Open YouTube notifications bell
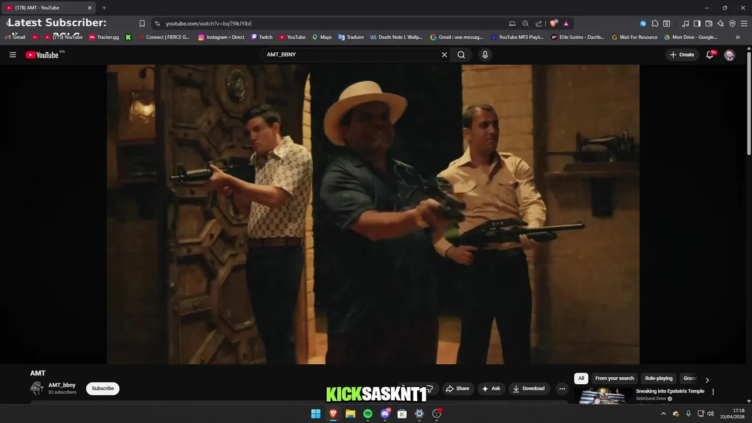The image size is (752, 423). (x=710, y=55)
